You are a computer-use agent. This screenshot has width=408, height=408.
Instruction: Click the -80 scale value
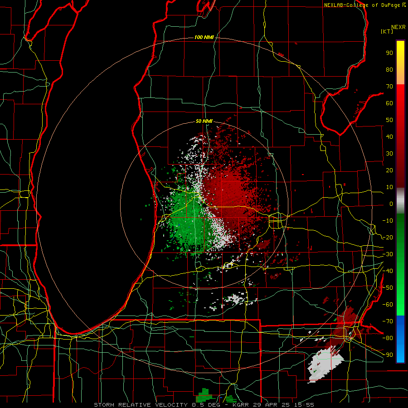point(388,338)
